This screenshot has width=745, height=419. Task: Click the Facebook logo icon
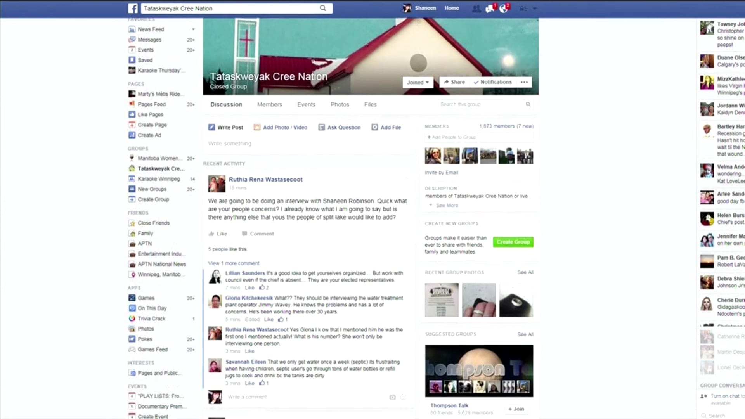point(133,8)
